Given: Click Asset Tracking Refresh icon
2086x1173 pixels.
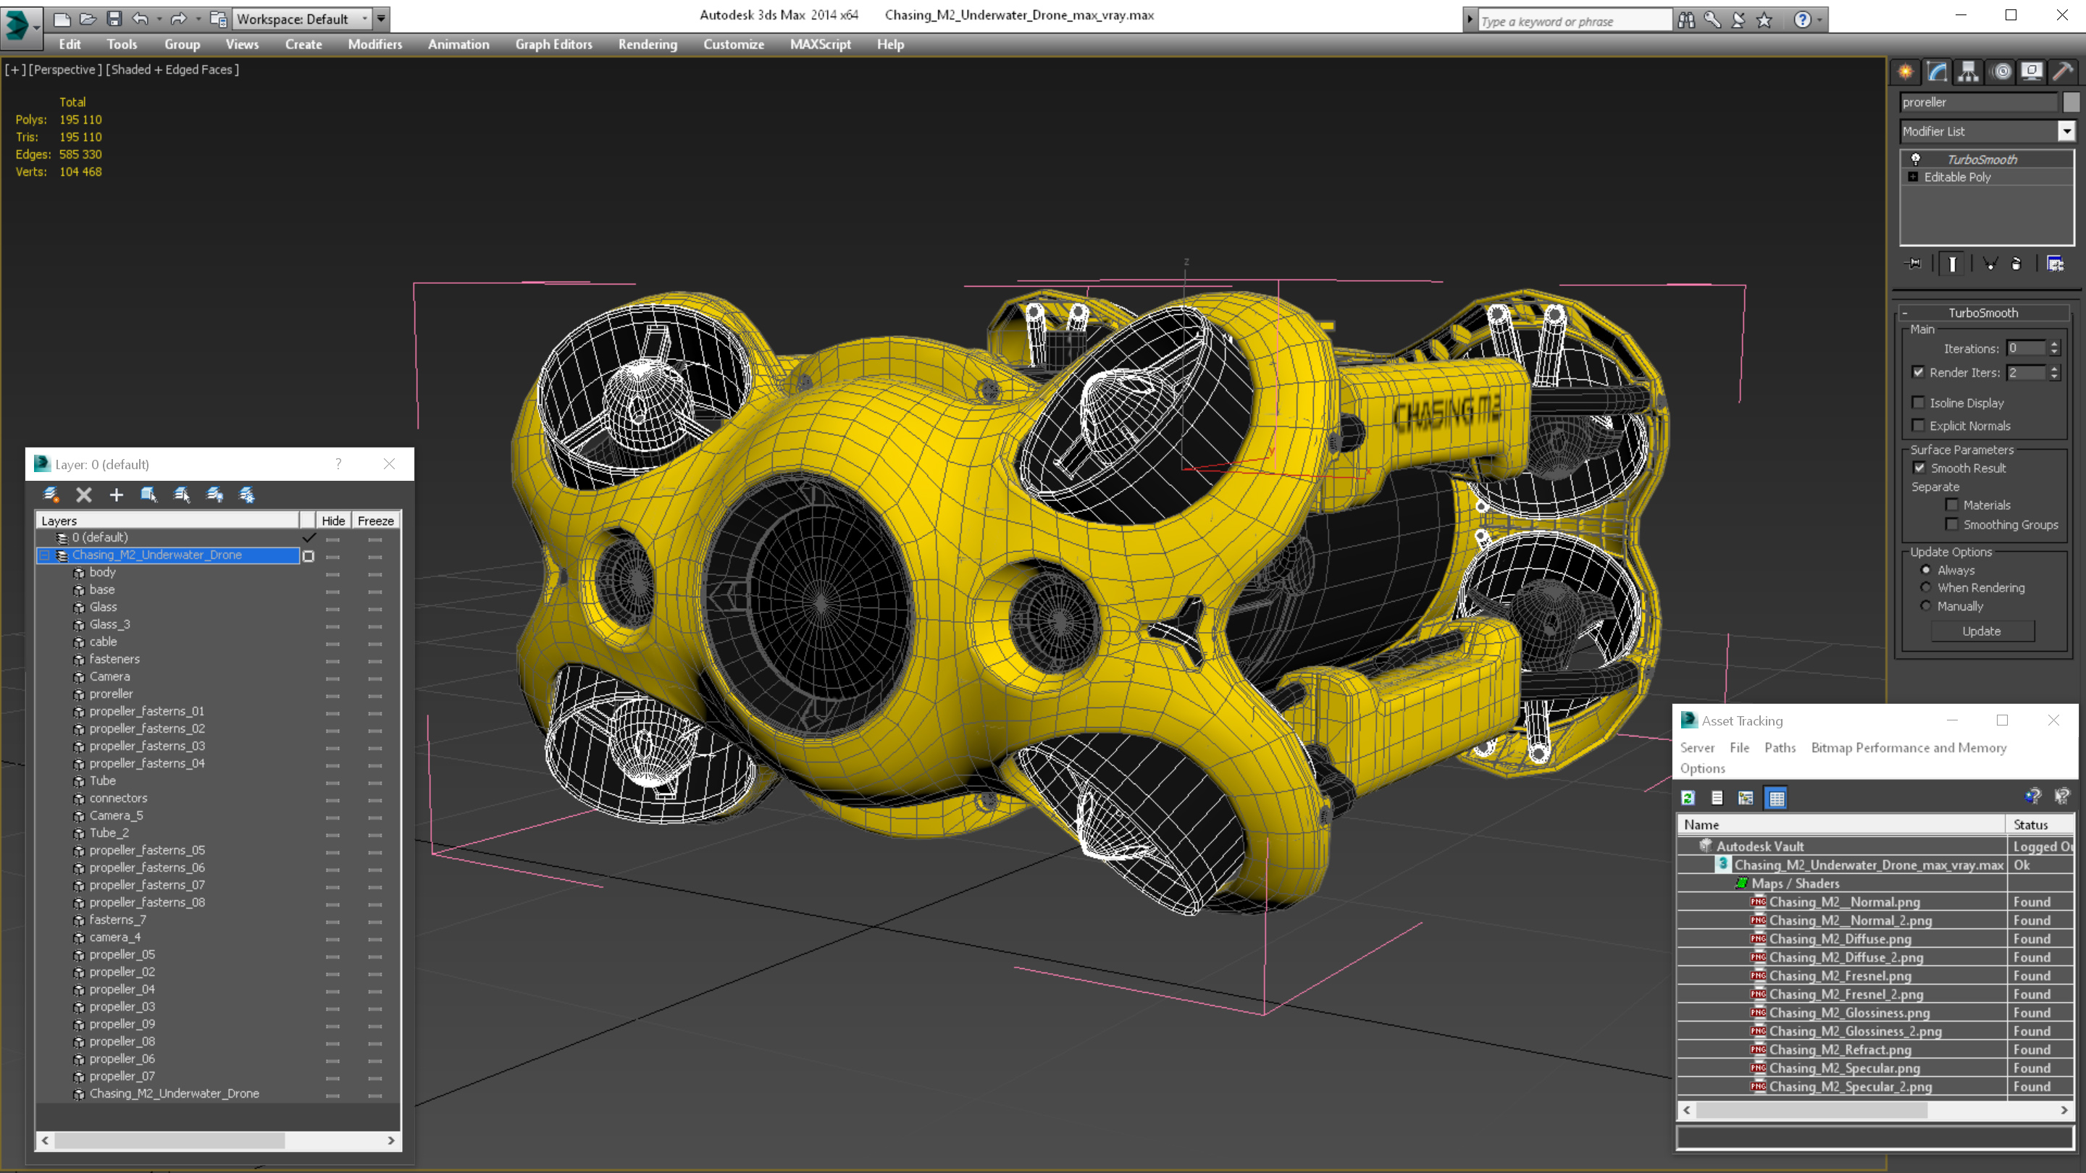Looking at the screenshot, I should point(1688,798).
